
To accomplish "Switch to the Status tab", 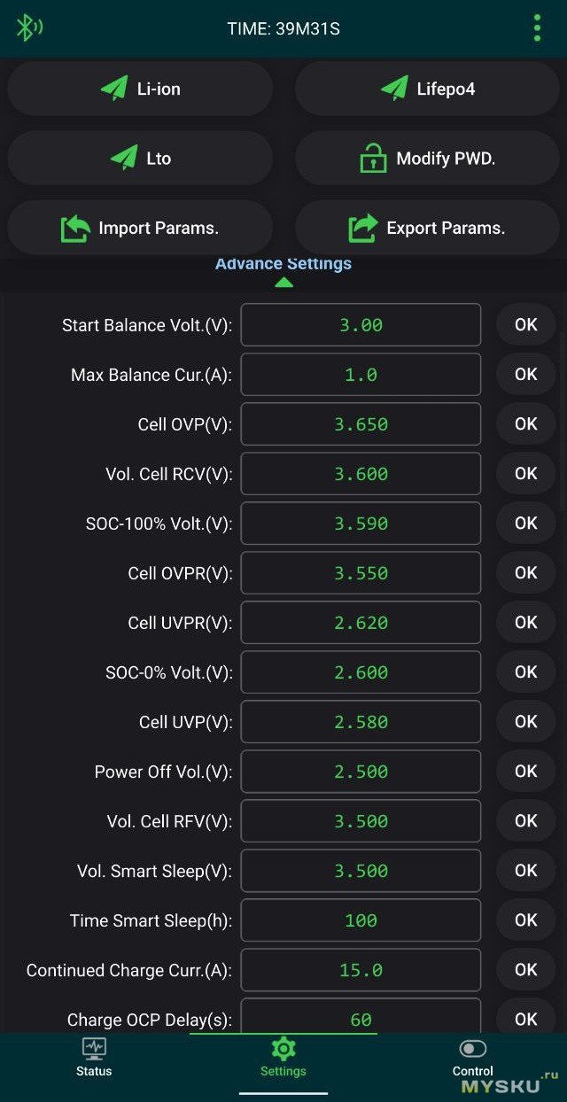I will tap(94, 1057).
